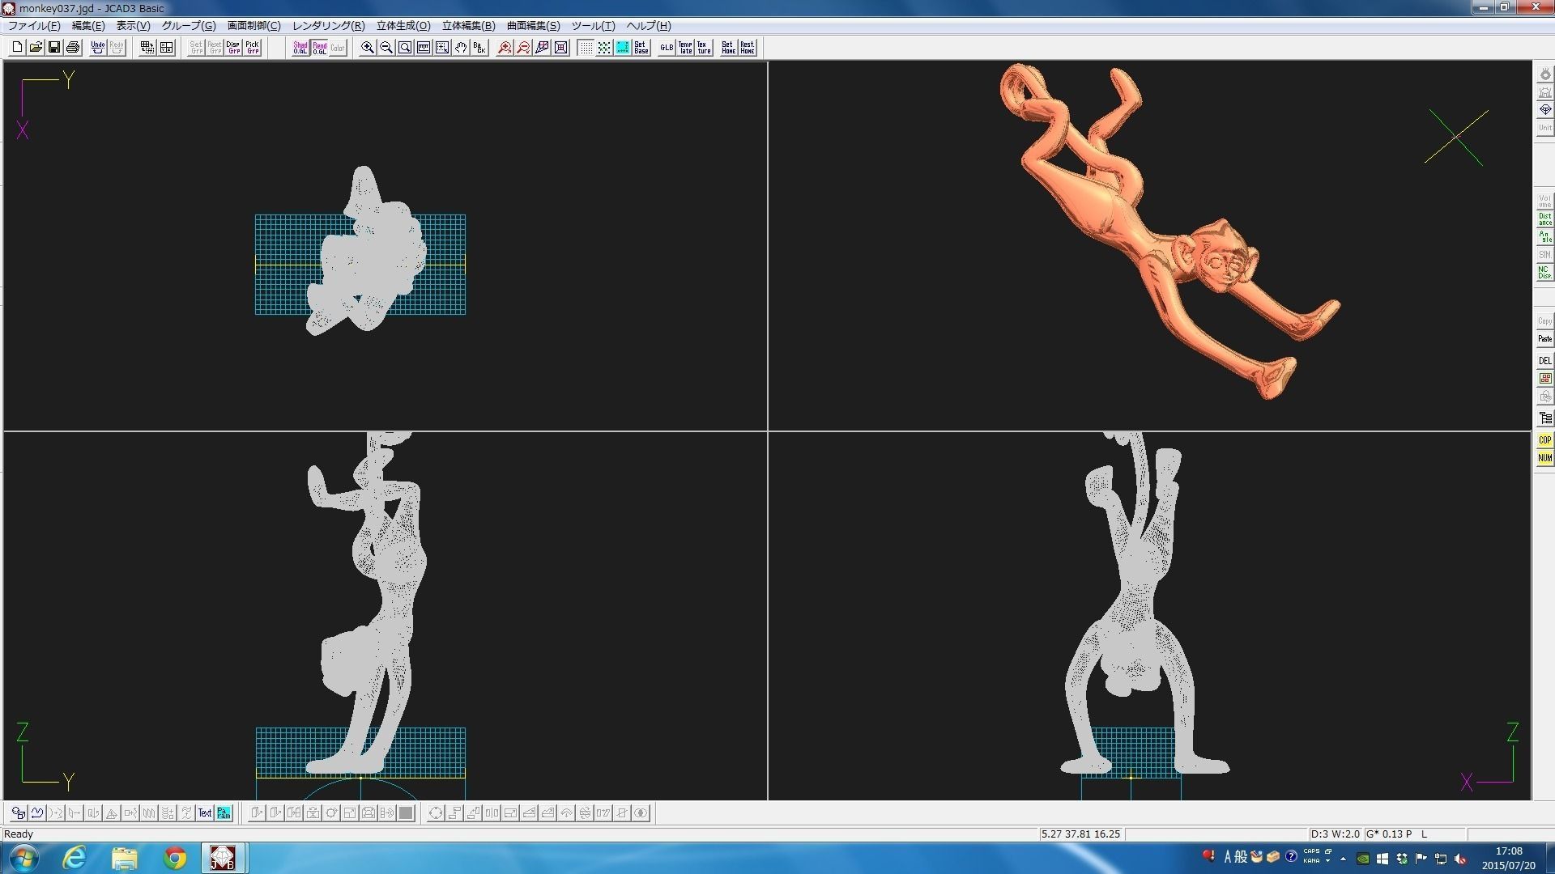Open the file explorer taskbar icon
1555x874 pixels.
124,858
